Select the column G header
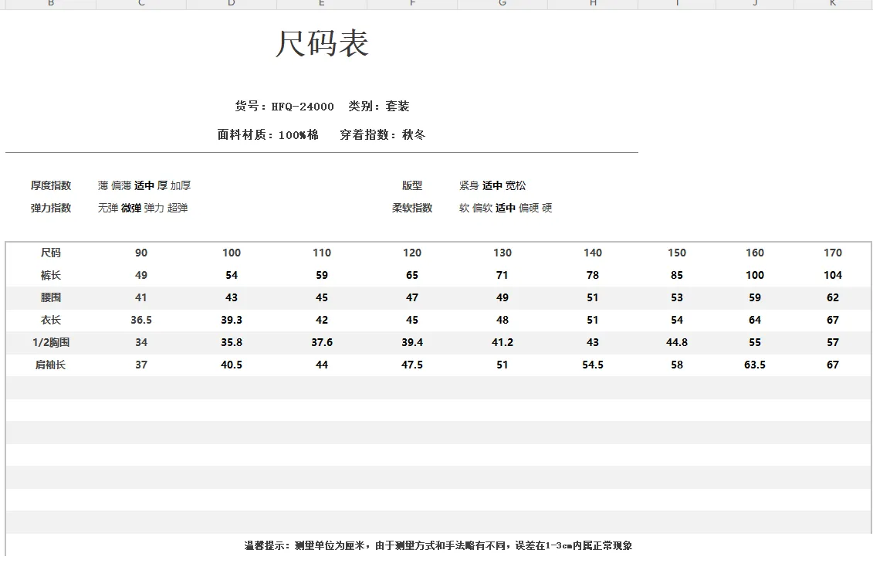Image resolution: width=873 pixels, height=577 pixels. (x=502, y=4)
